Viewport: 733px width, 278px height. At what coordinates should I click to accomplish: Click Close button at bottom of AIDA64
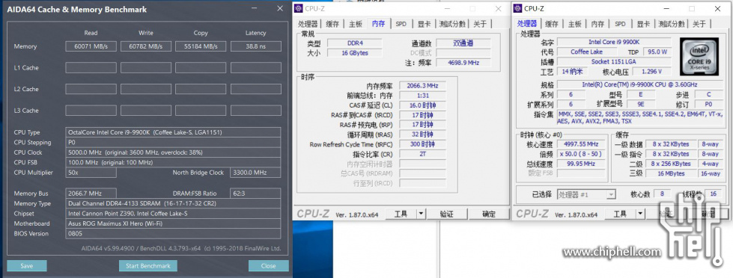(x=268, y=266)
